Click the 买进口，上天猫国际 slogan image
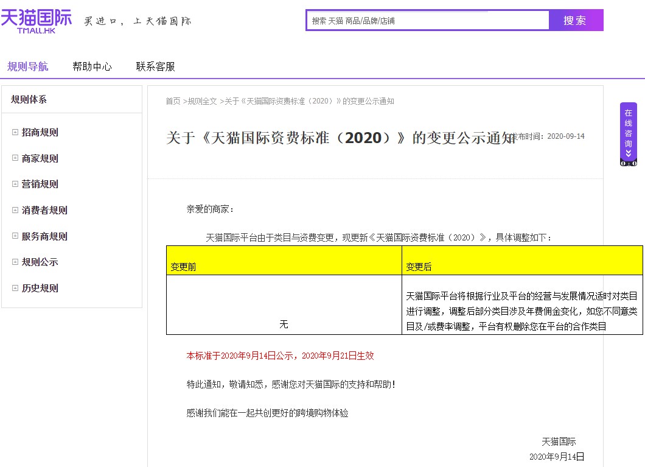Screen dimensions: 645x467 click(x=138, y=21)
